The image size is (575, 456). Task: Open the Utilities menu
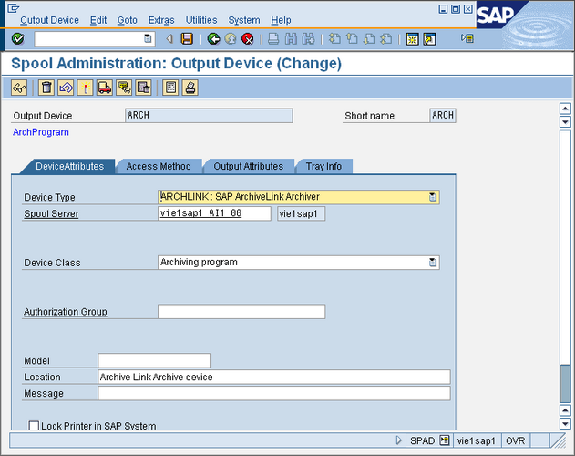201,20
